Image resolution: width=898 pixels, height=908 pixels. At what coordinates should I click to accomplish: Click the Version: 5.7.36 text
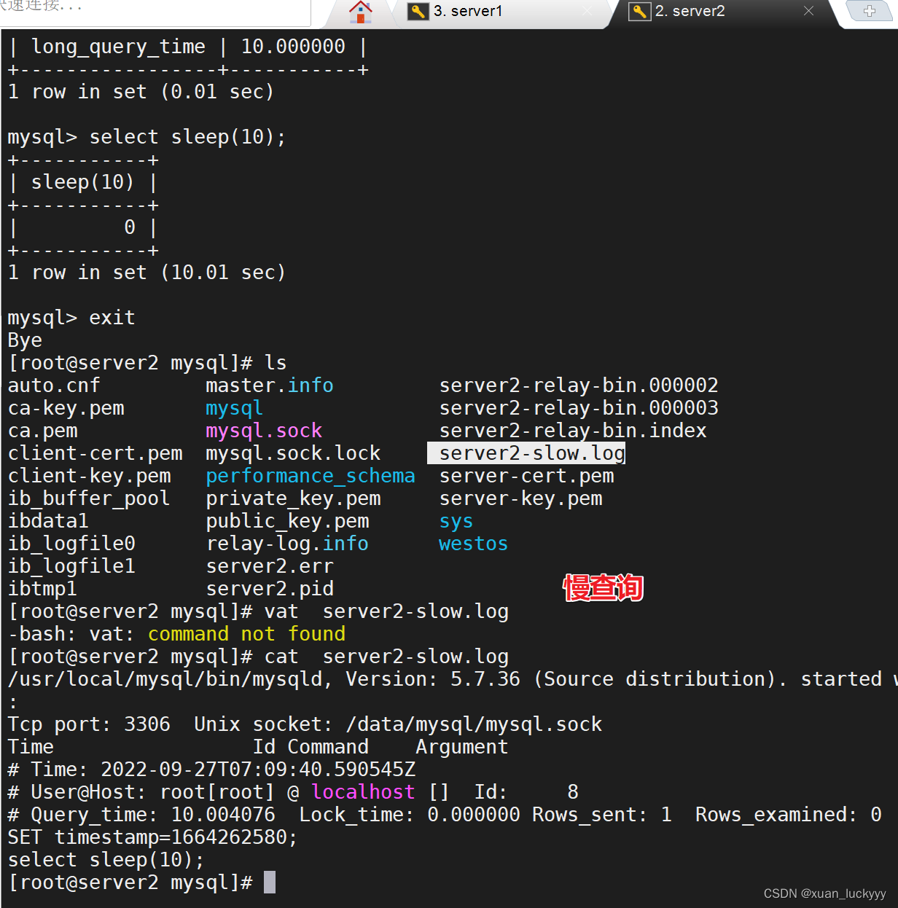click(x=433, y=679)
